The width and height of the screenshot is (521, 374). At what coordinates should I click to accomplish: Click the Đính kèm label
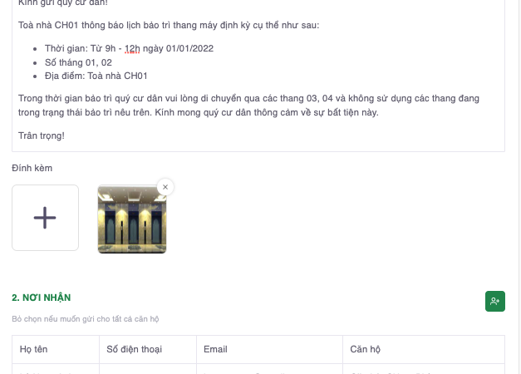[32, 168]
